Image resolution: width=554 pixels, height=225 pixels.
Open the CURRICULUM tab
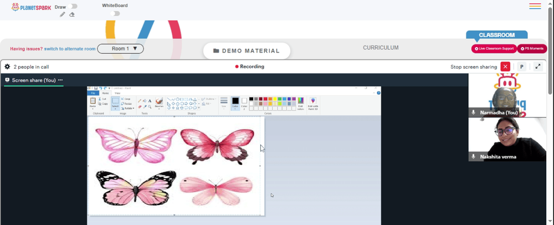click(381, 48)
